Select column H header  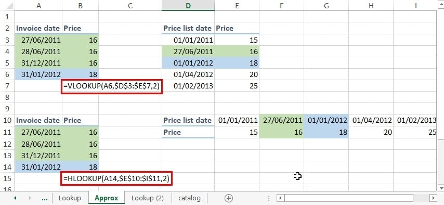[x=371, y=5]
